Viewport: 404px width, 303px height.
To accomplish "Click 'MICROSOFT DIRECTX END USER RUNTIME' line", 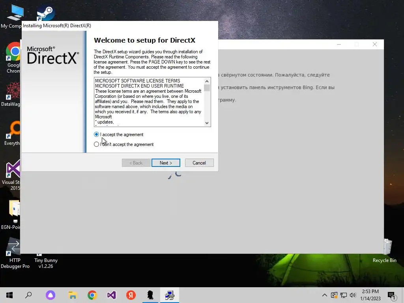I will pyautogui.click(x=139, y=86).
